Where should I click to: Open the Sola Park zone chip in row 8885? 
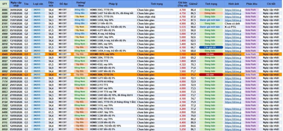tap(252, 10)
